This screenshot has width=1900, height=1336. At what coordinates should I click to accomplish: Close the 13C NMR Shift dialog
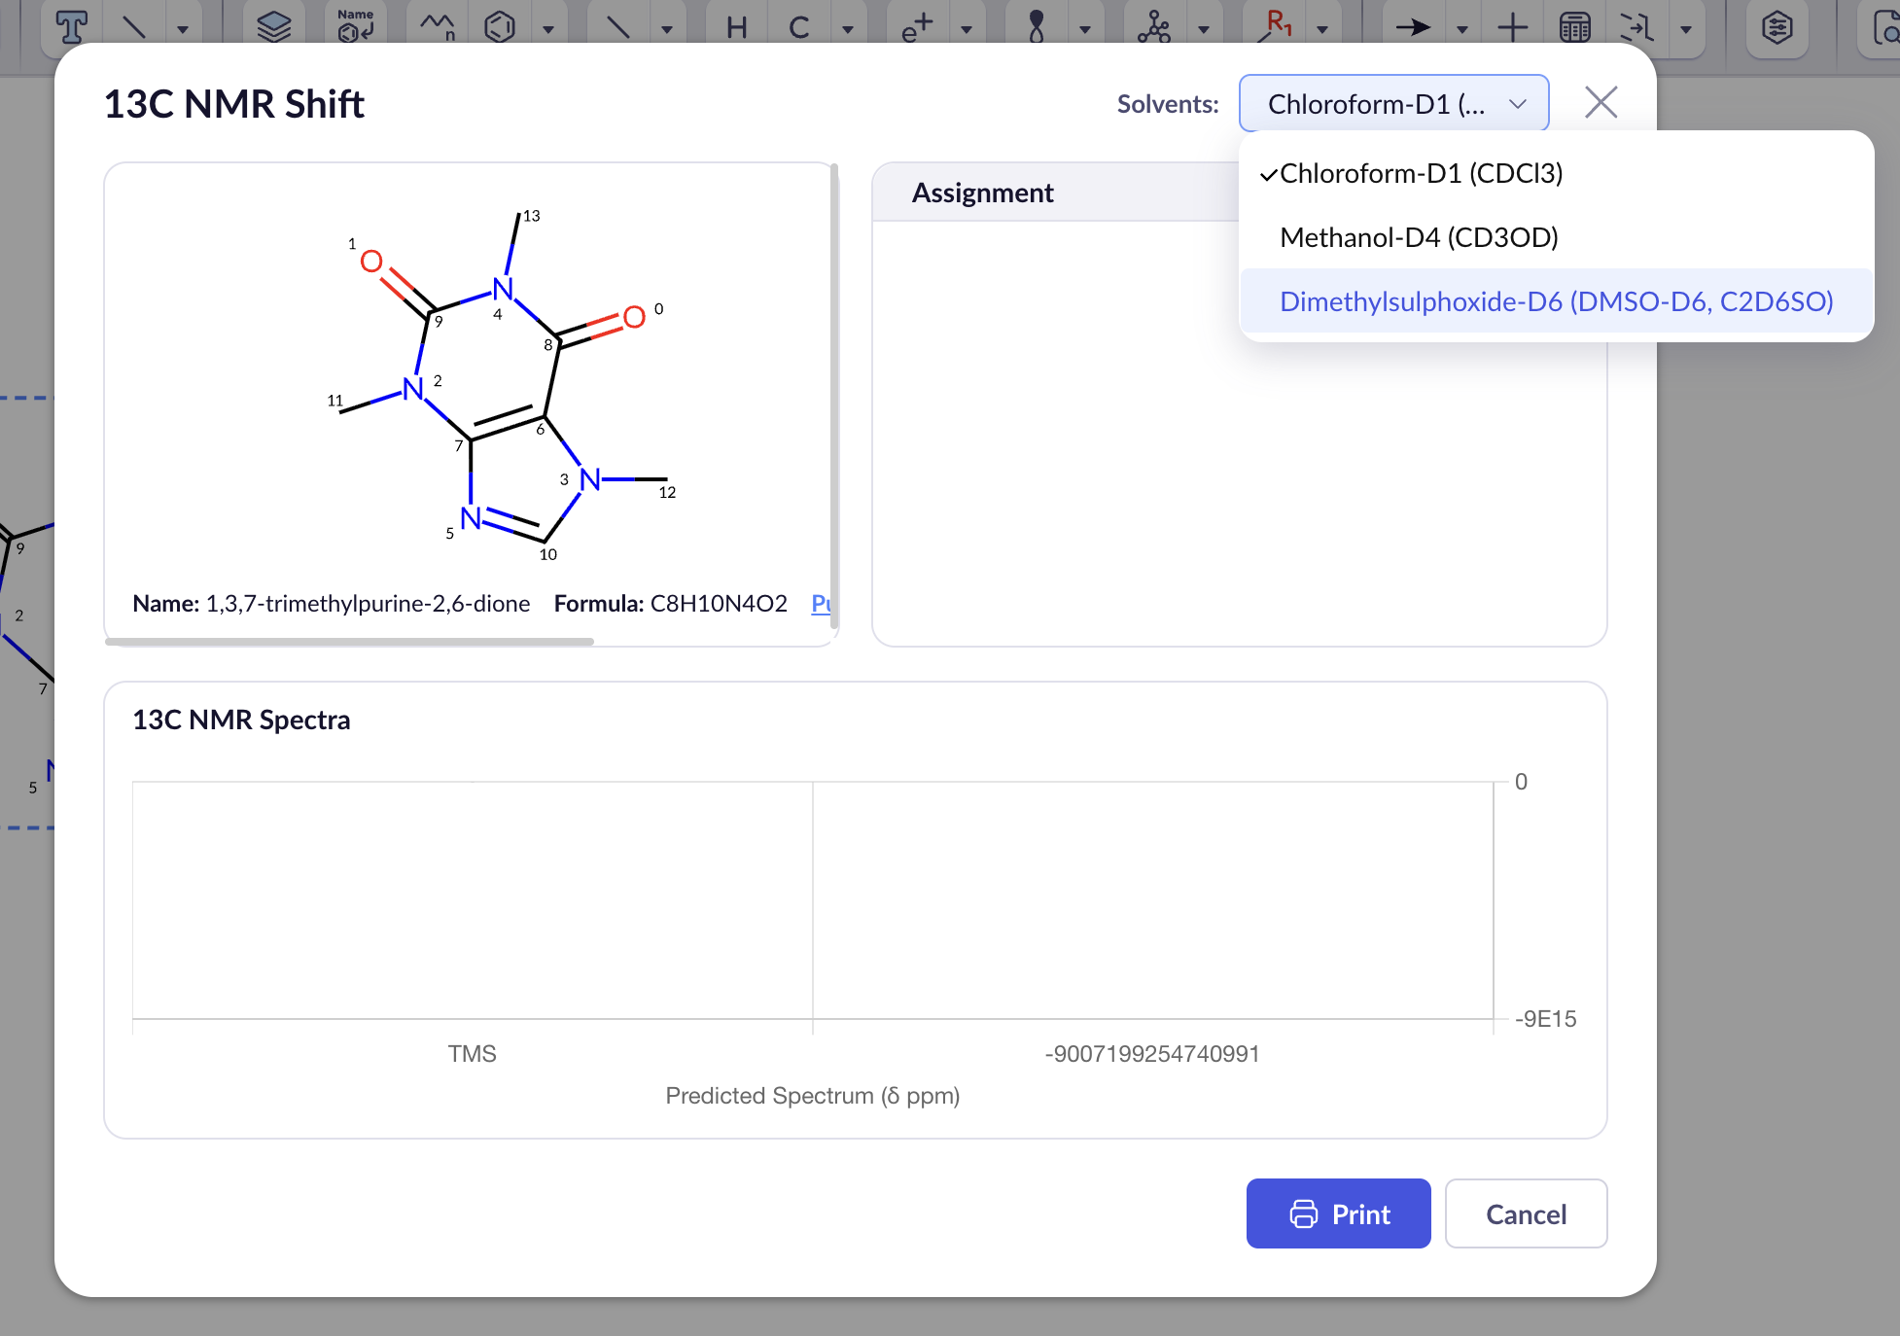[x=1601, y=102]
